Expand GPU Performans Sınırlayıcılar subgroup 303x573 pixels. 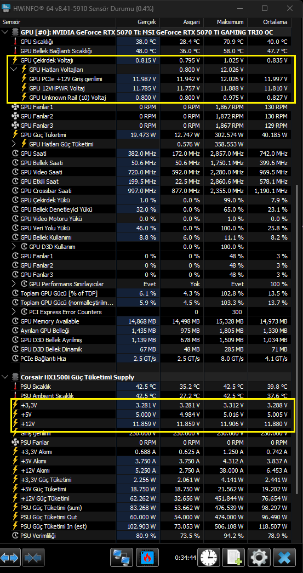[x=14, y=284]
